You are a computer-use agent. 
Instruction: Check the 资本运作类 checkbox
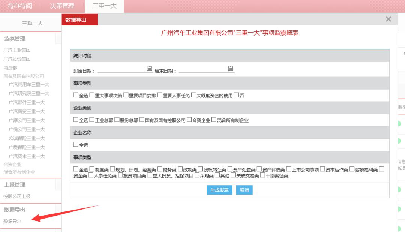[x=322, y=169]
